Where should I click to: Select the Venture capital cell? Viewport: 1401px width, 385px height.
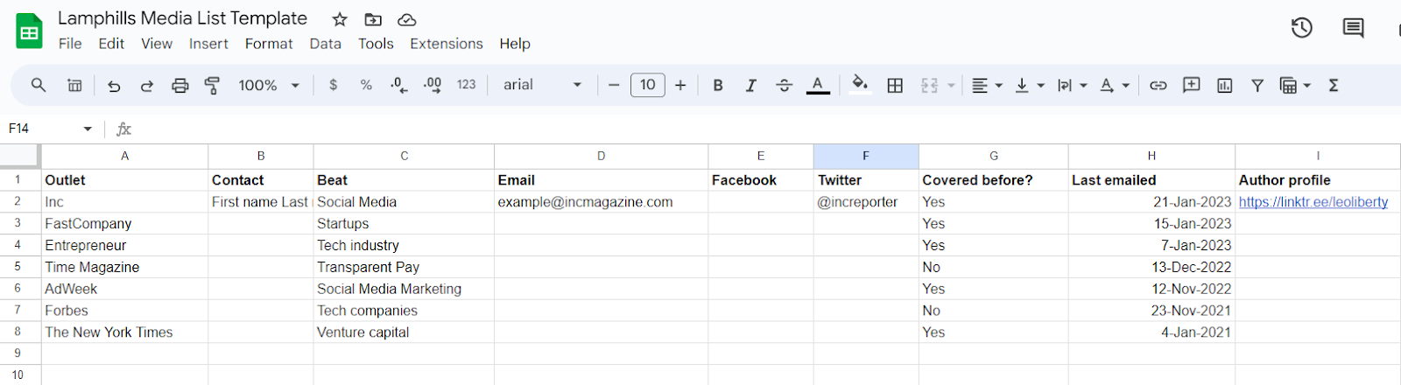pos(404,332)
